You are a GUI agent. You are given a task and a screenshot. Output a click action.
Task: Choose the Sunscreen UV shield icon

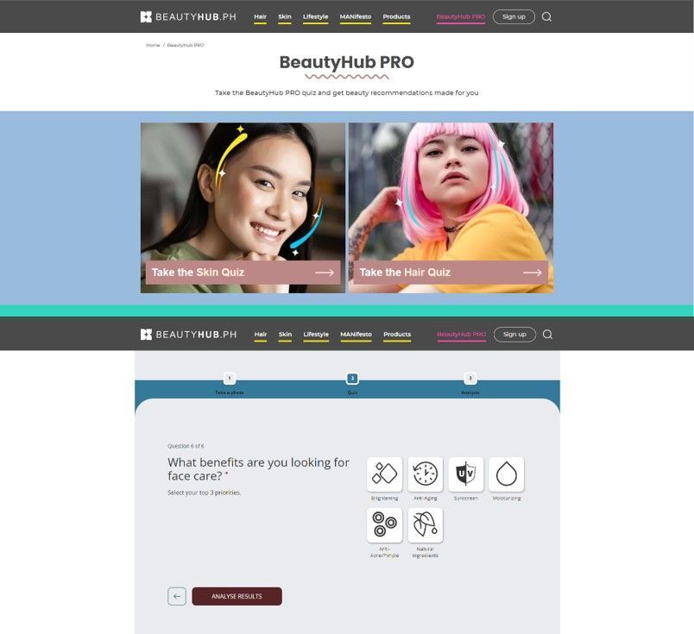(465, 474)
